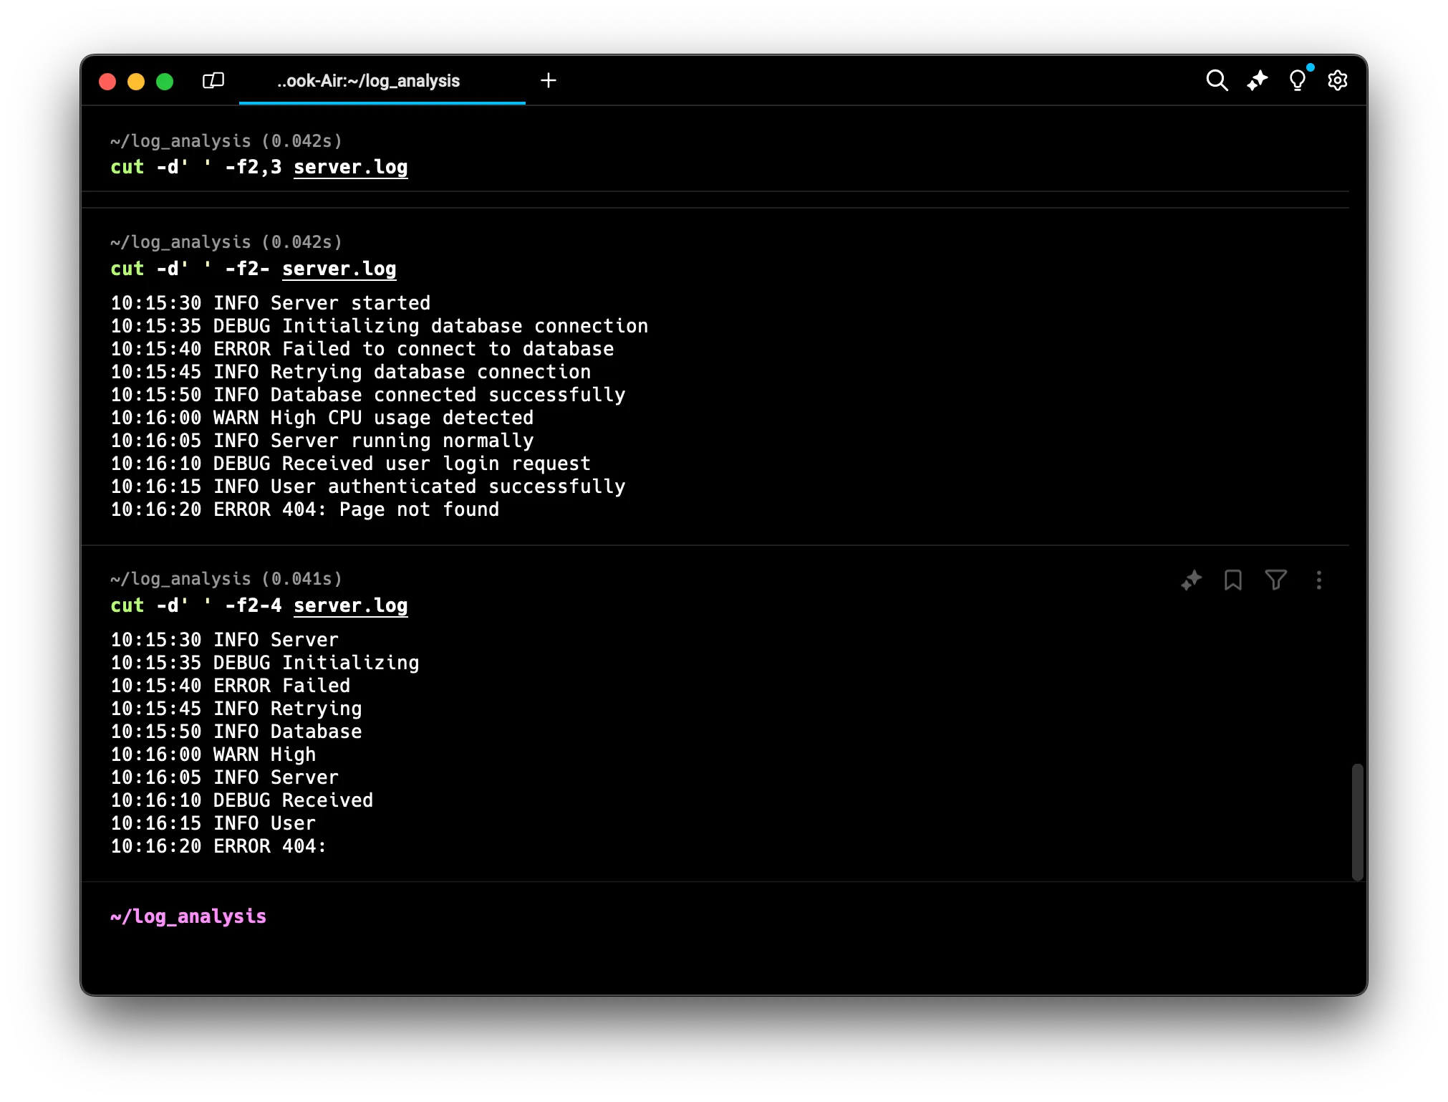Select the ..ook-Air:~/log_analysis tab
This screenshot has height=1102, width=1448.
[368, 81]
